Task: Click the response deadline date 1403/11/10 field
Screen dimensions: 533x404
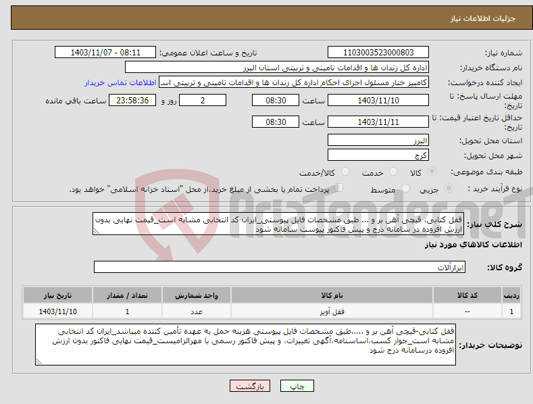Action: 378,100
